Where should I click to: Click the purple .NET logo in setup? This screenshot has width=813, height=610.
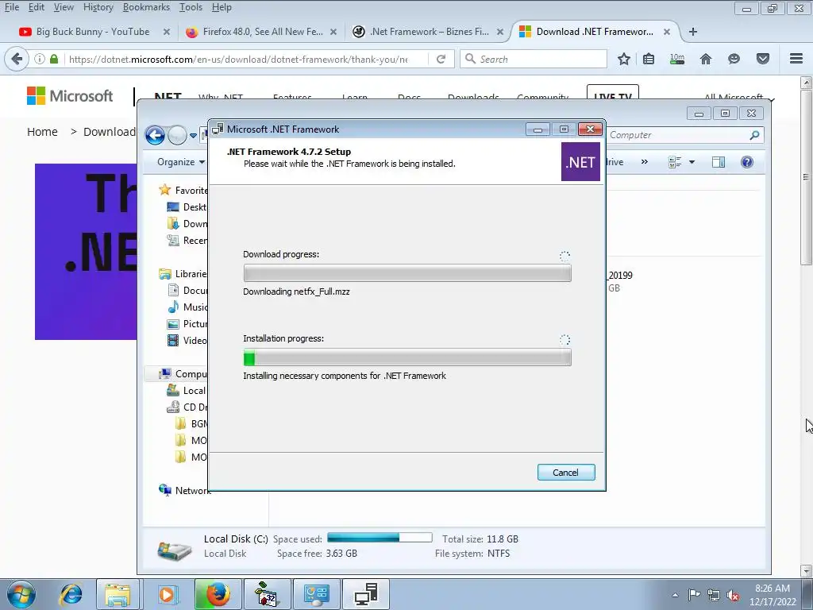click(580, 162)
